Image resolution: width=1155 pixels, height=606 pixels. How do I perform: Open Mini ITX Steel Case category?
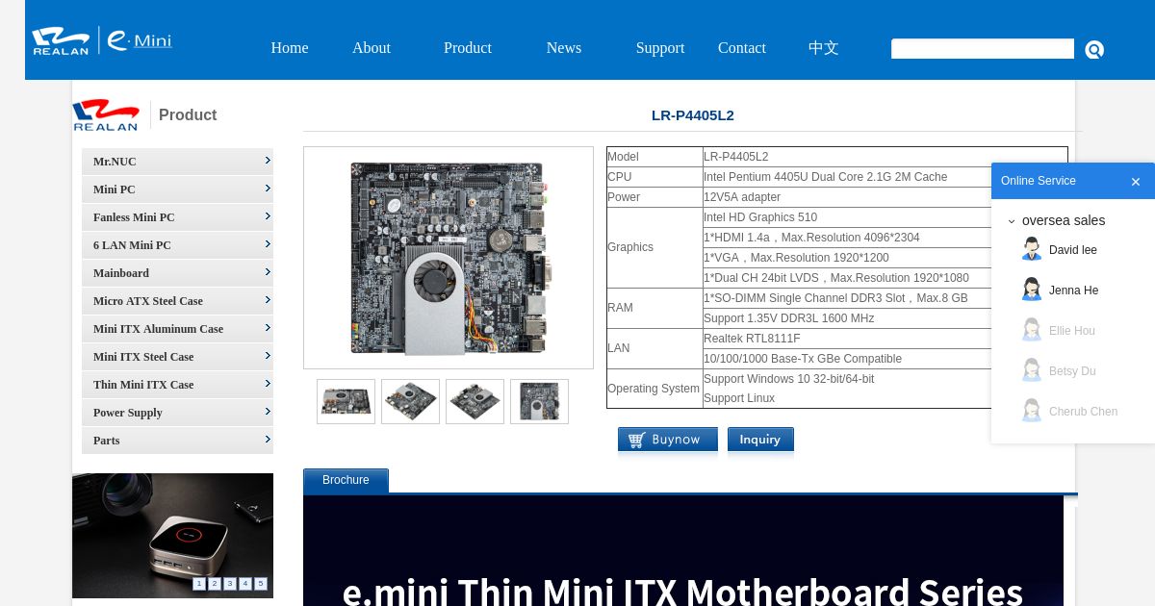click(177, 357)
